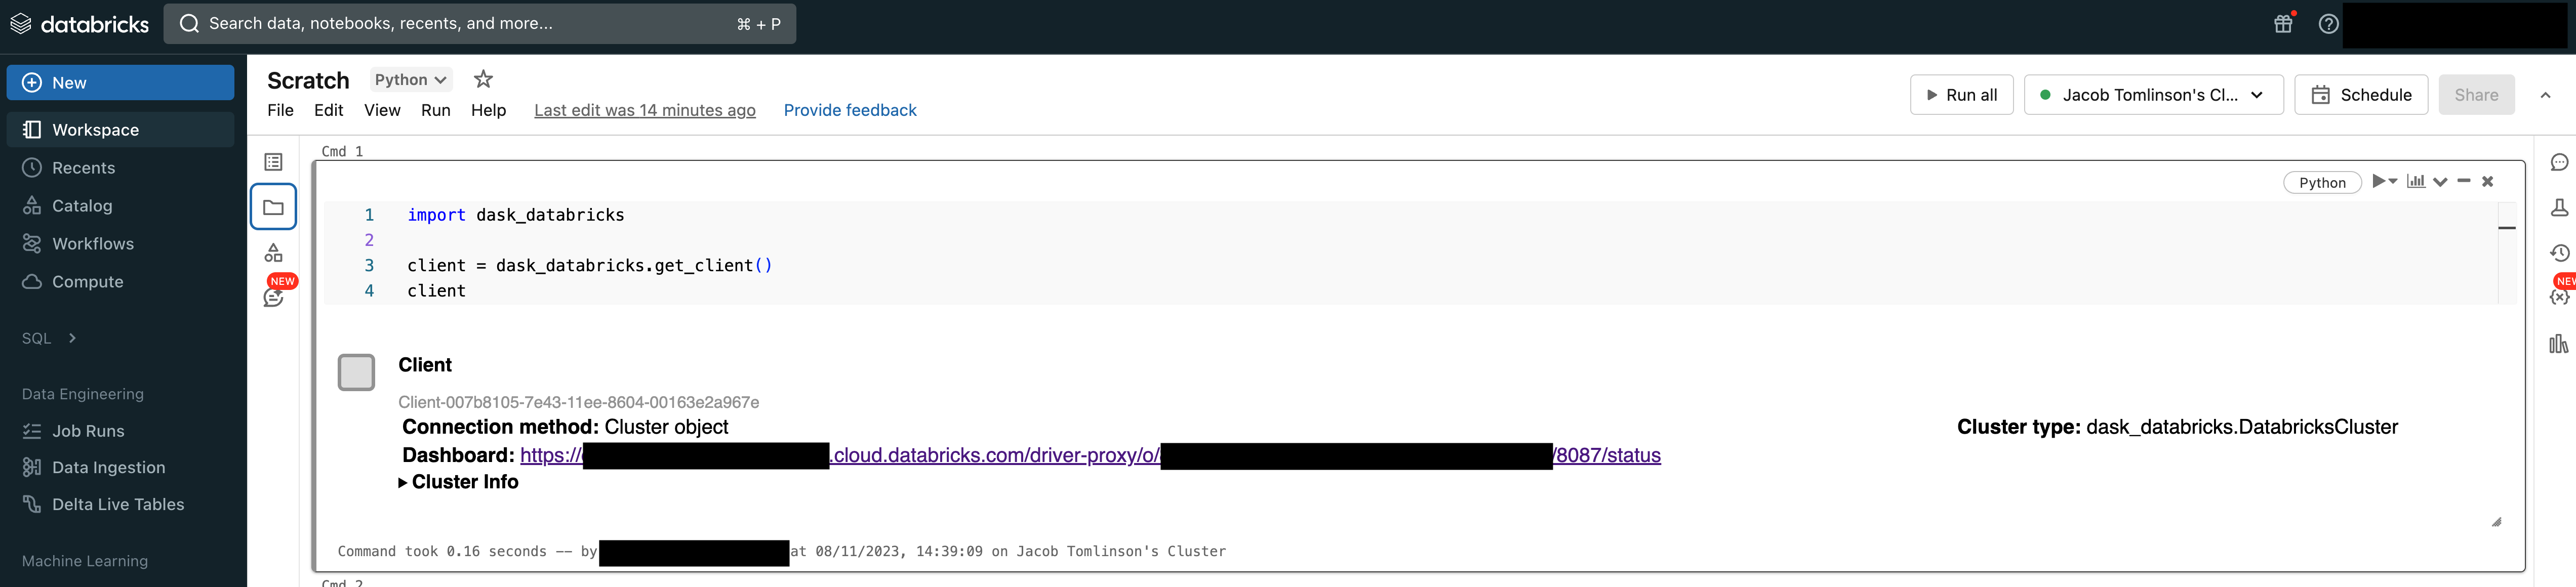Open the Dask dashboard status link
This screenshot has height=587, width=2576.
click(x=1090, y=455)
